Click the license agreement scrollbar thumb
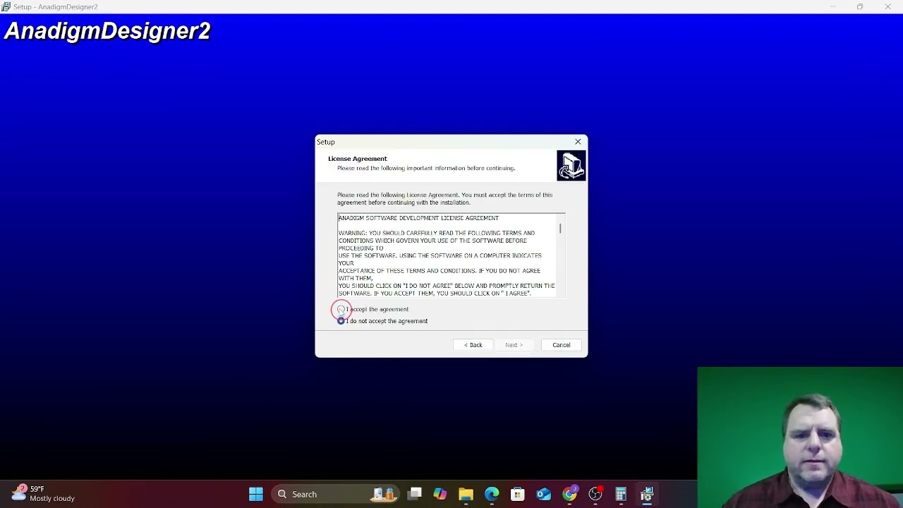This screenshot has height=508, width=903. pyautogui.click(x=560, y=229)
